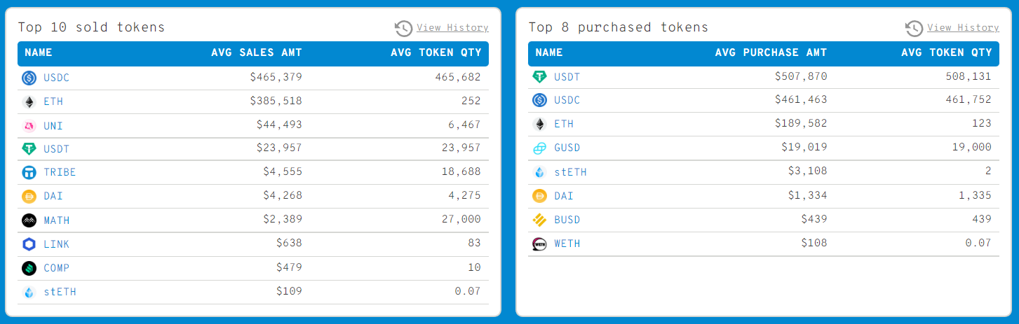The image size is (1019, 324).
Task: Click AVG TOKEN QTY header in purchased table
Action: tap(947, 52)
